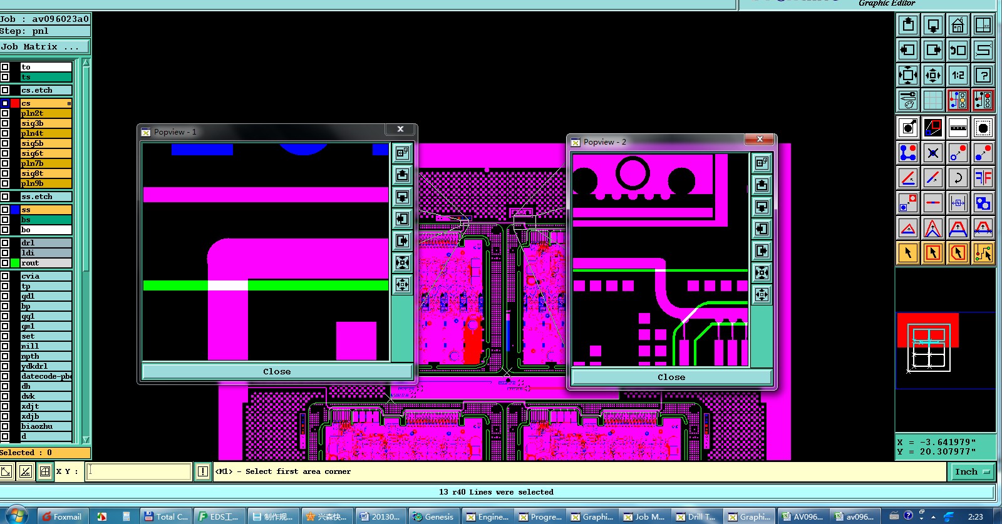Click the pan right icon
Screen dimensions: 1002x524
pos(933,50)
